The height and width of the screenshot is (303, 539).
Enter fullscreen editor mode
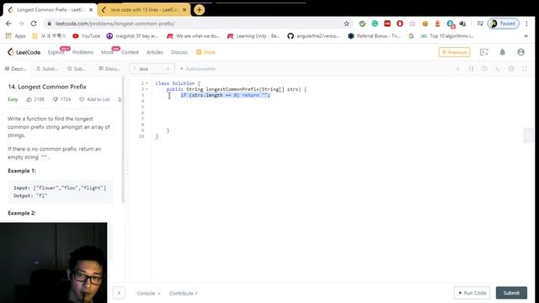point(525,69)
